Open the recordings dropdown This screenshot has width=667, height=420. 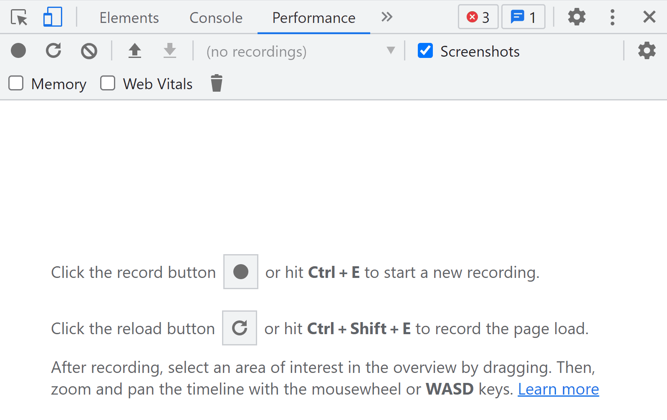click(x=391, y=51)
